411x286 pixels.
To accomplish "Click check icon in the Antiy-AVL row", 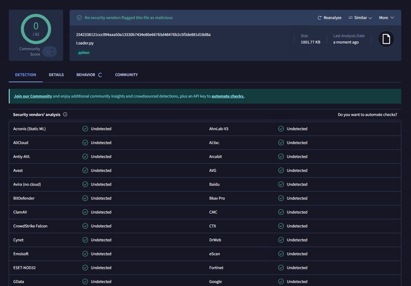I will pyautogui.click(x=85, y=156).
